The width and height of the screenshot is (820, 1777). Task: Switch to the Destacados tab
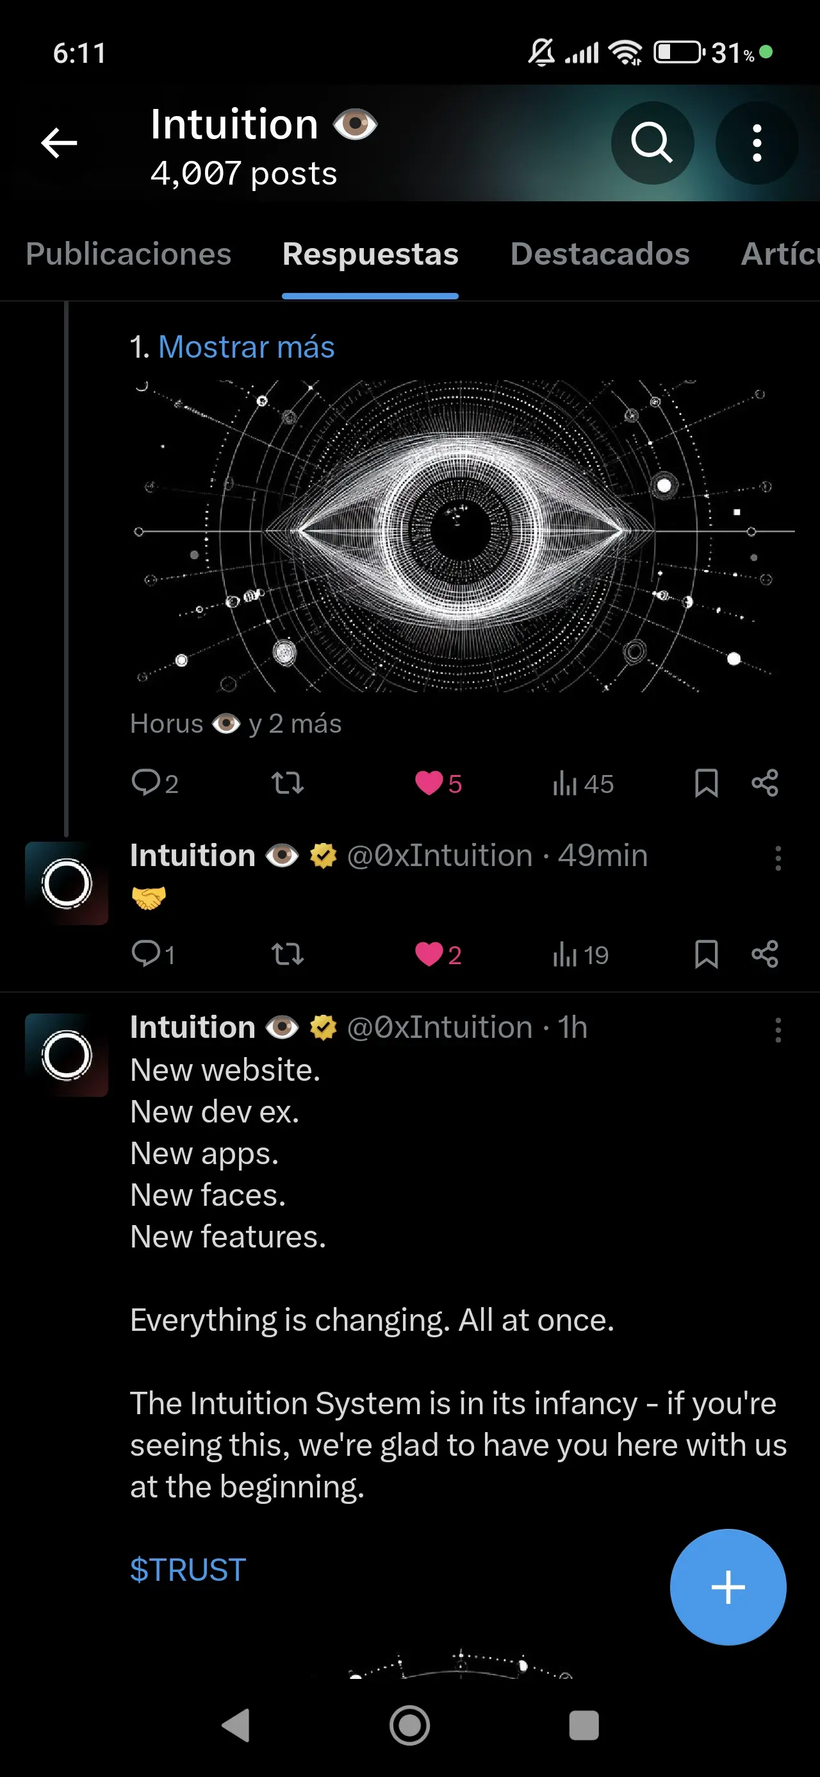[600, 254]
